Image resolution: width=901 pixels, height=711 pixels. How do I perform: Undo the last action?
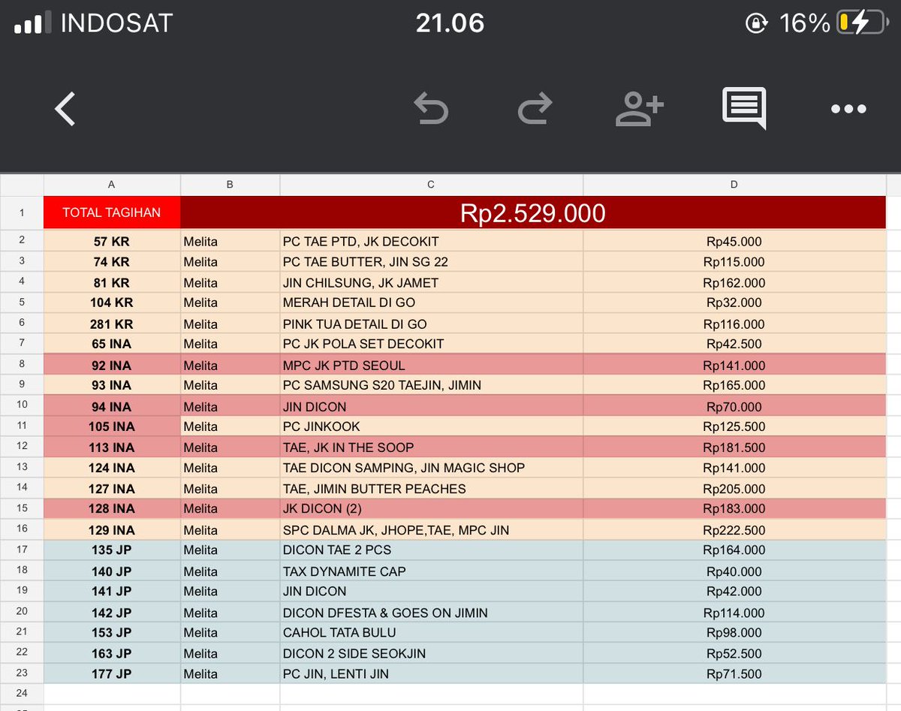pos(431,109)
